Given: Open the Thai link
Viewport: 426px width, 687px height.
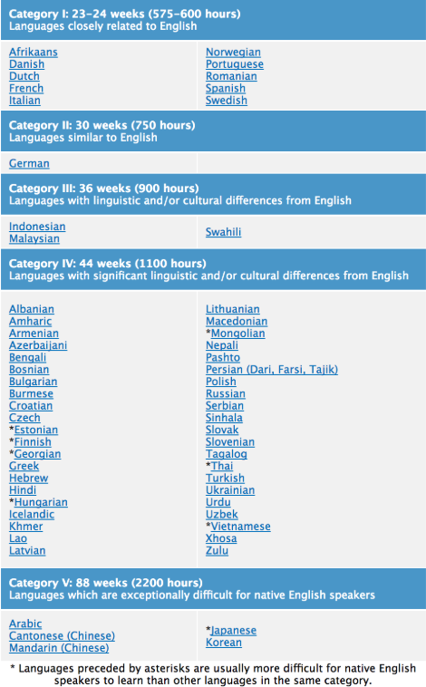Looking at the screenshot, I should 222,466.
